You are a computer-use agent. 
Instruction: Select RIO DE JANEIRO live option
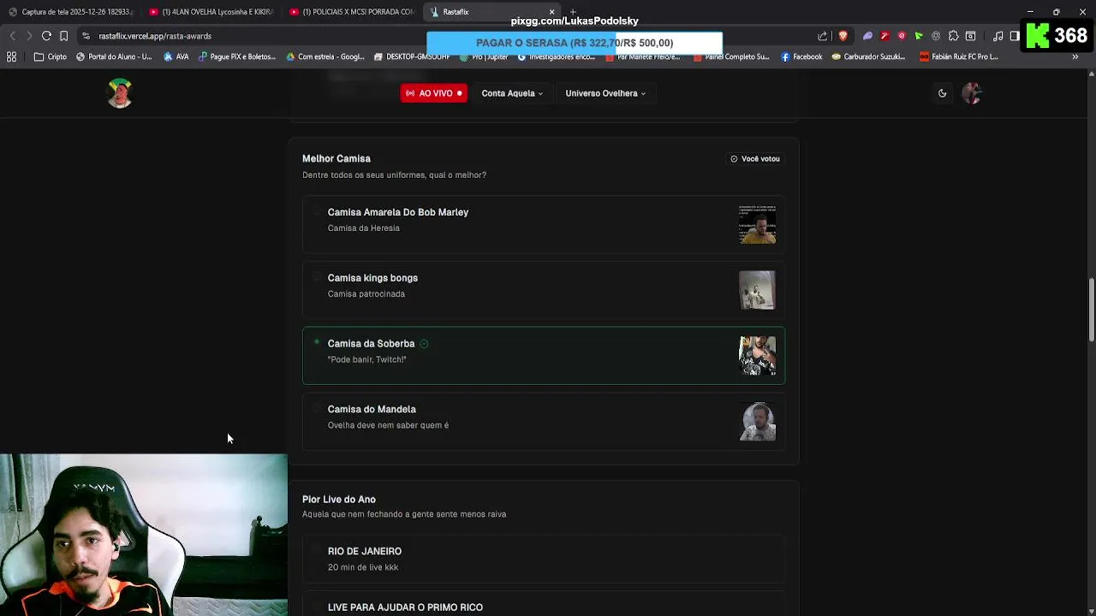(x=544, y=560)
